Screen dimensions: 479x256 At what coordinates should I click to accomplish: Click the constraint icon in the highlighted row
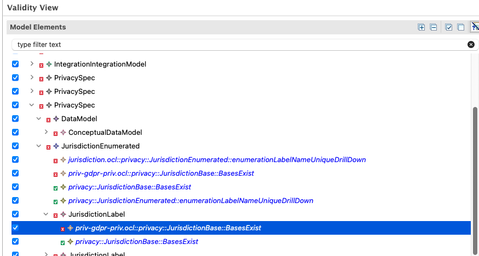click(x=70, y=228)
